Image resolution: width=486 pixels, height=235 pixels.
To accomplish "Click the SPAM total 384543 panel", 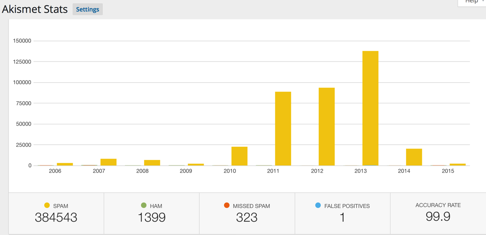I will [56, 214].
